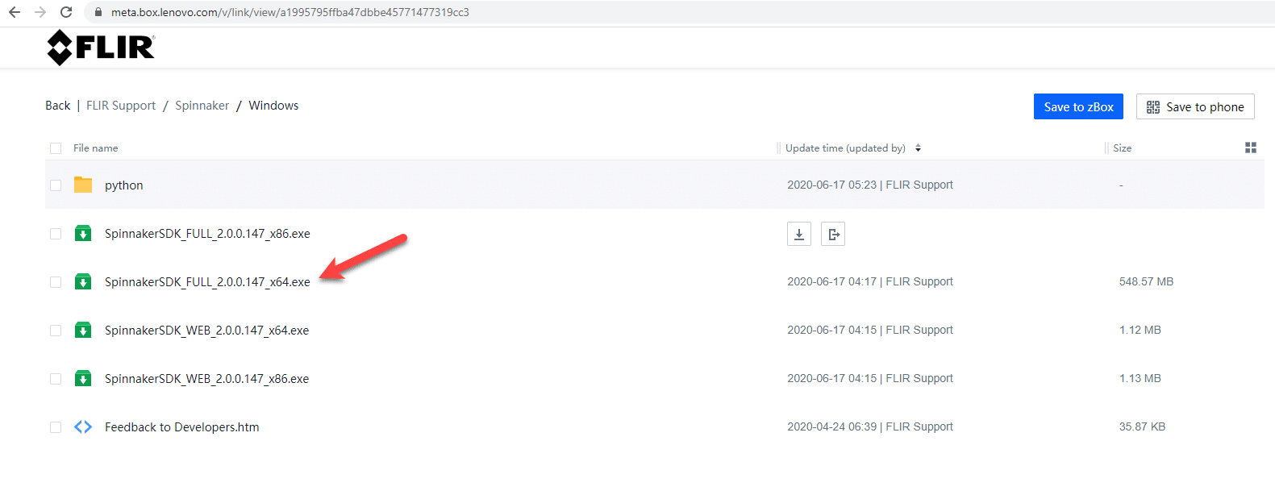
Task: Click the Size column header
Action: pyautogui.click(x=1123, y=148)
